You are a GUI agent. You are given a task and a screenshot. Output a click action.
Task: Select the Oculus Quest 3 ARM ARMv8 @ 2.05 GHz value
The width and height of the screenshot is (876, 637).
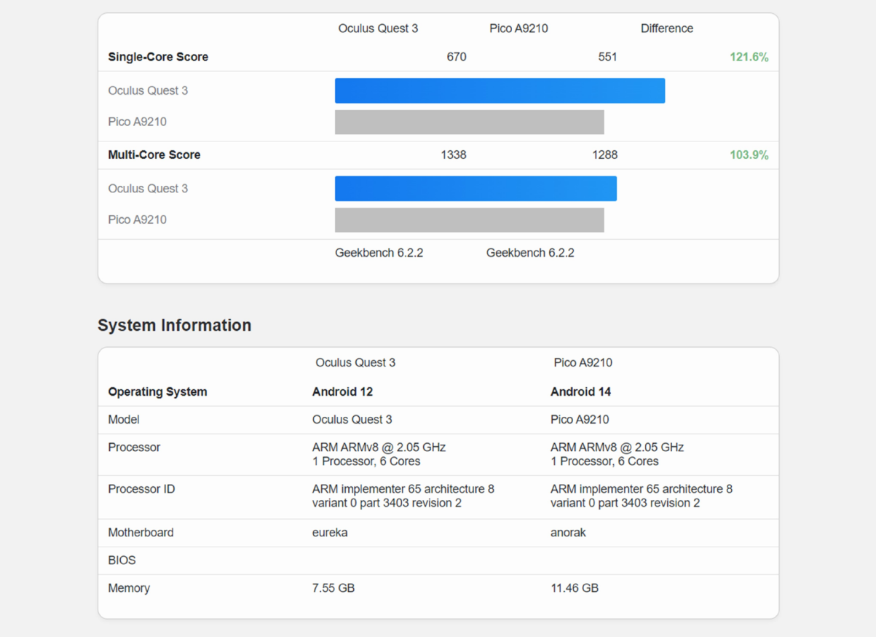coord(379,454)
